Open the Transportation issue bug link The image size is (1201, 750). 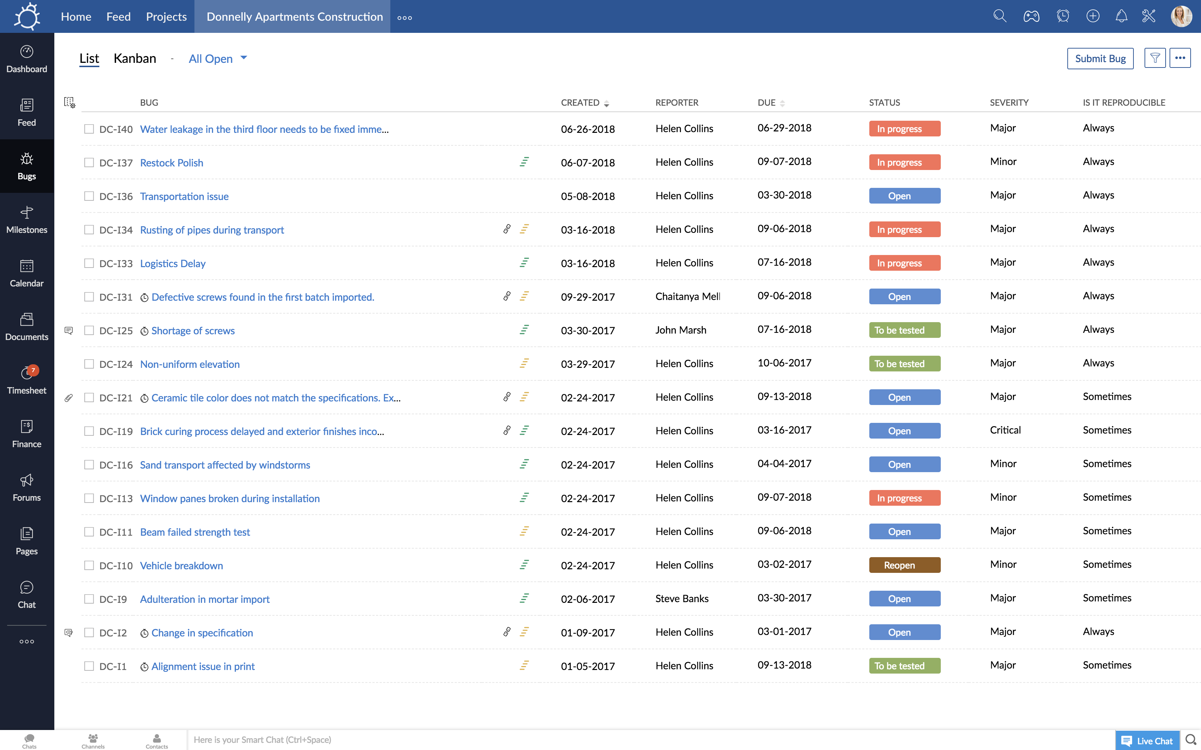coord(184,196)
